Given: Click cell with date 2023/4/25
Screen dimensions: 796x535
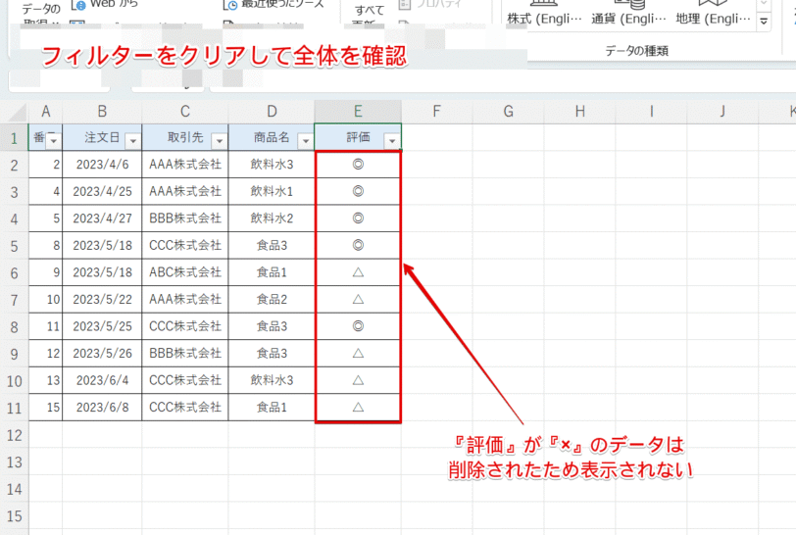Looking at the screenshot, I should [102, 191].
